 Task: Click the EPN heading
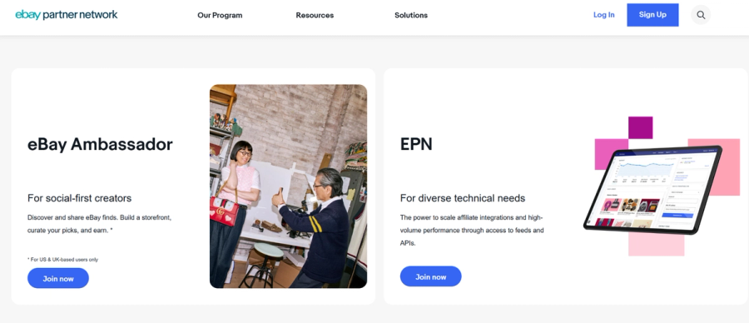tap(416, 144)
